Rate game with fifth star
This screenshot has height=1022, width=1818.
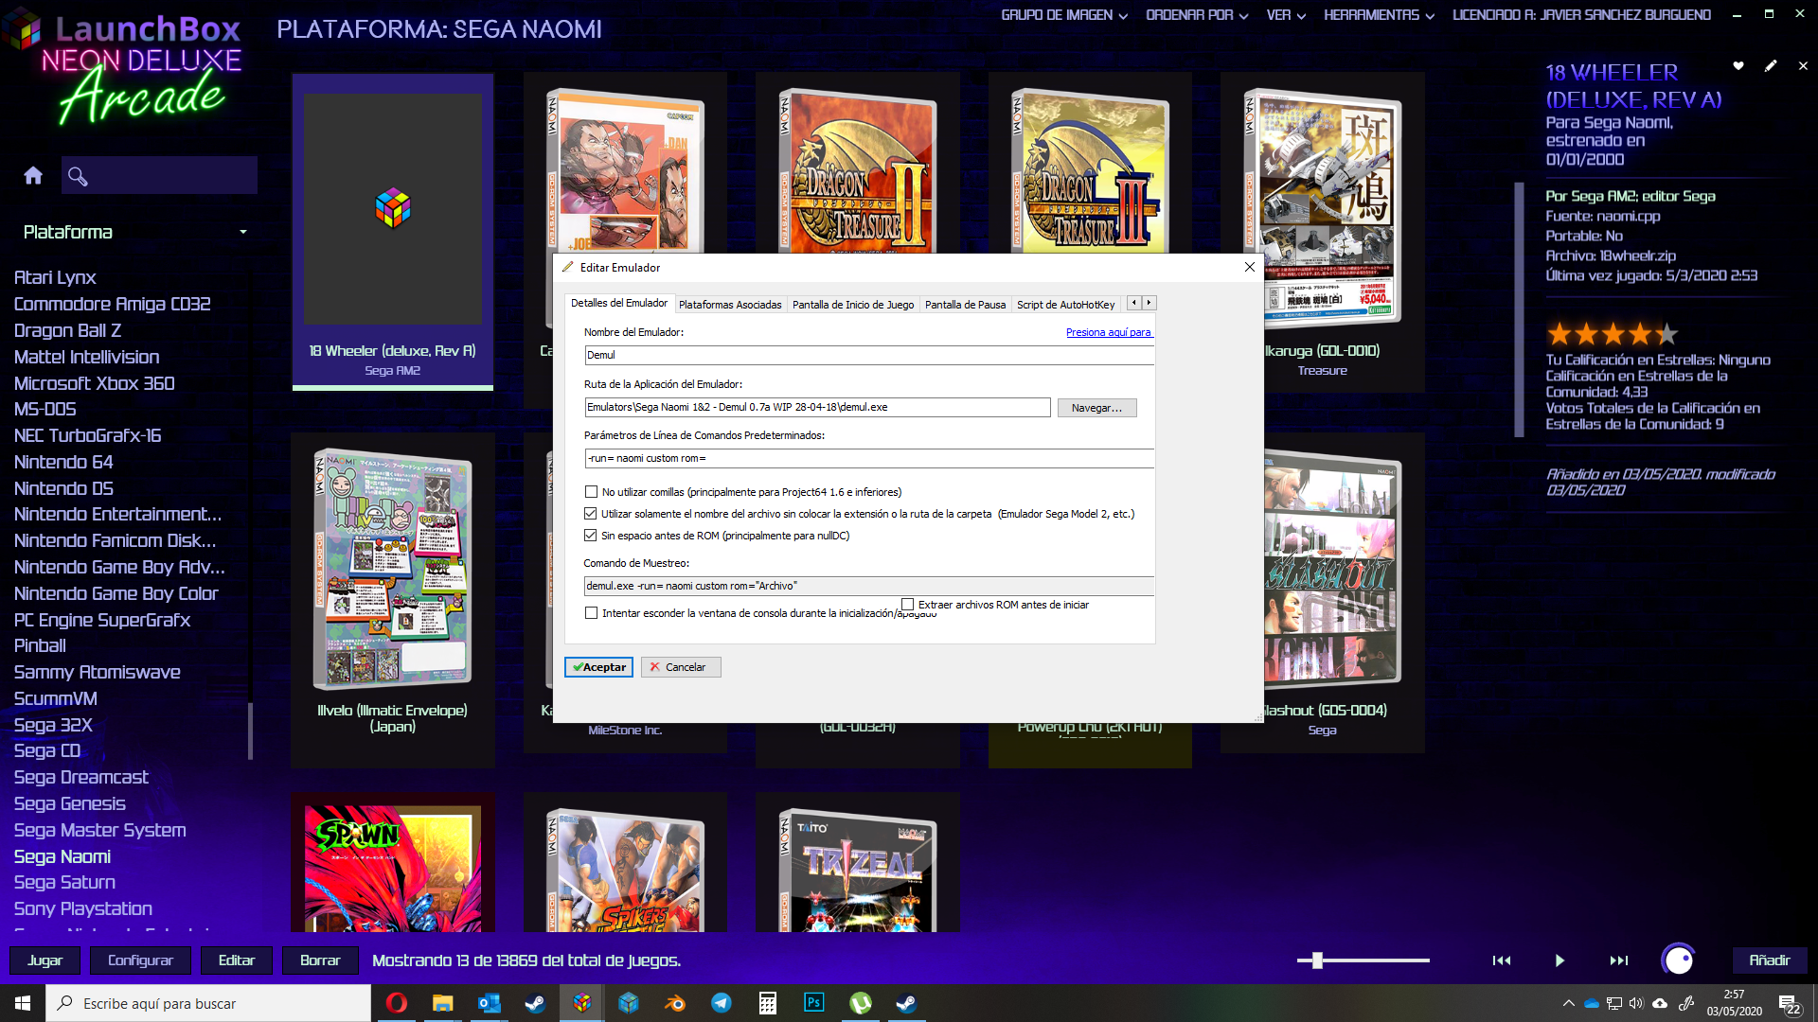[1667, 334]
